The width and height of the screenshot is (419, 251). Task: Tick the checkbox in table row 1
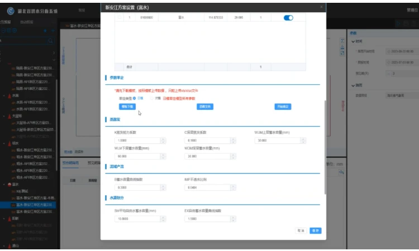click(x=119, y=18)
